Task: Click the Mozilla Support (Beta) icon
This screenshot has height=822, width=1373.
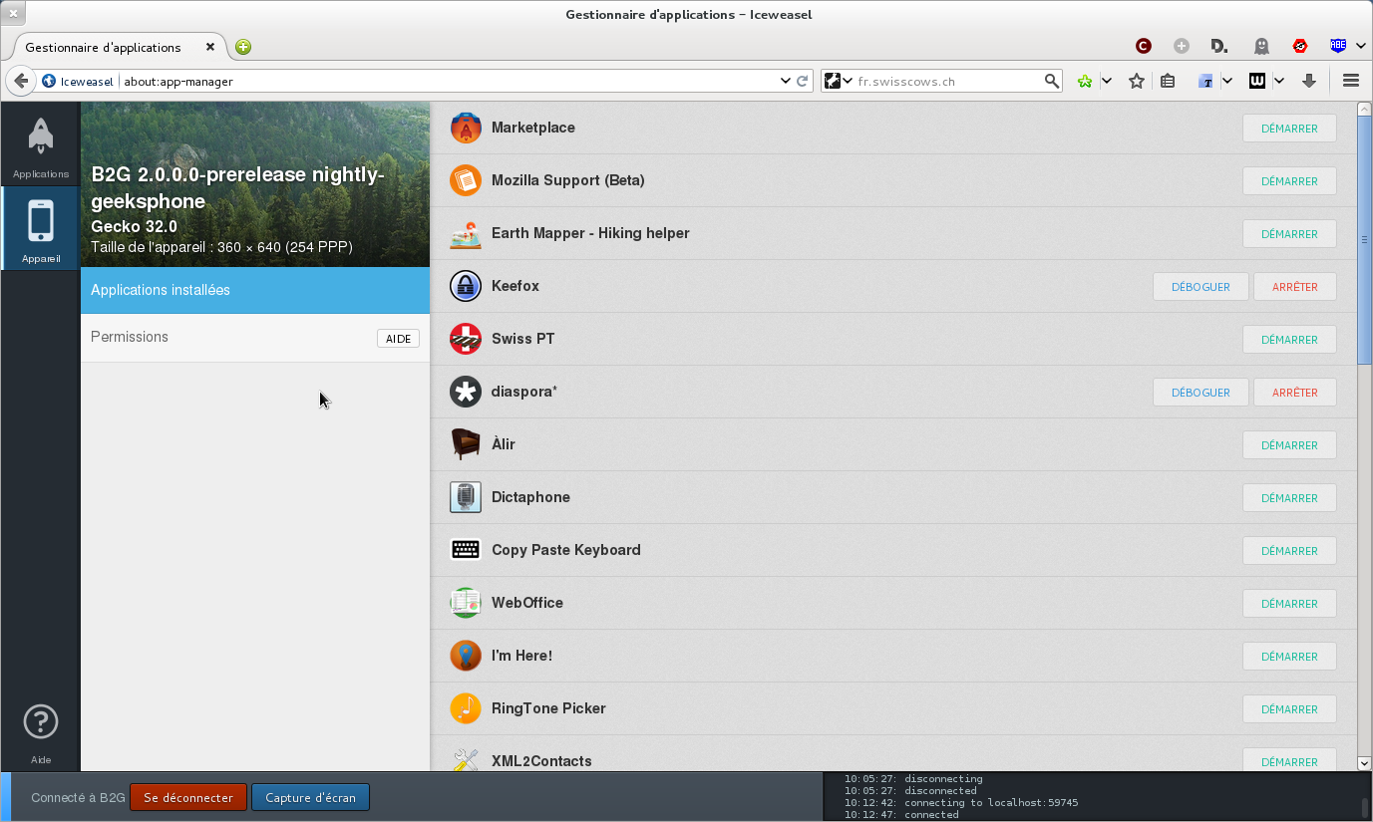Action: 466,180
